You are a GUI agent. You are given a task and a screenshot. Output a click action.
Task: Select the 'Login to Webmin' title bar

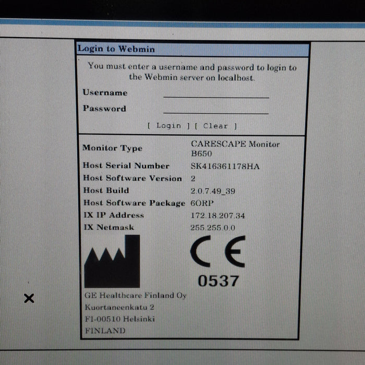(x=192, y=49)
